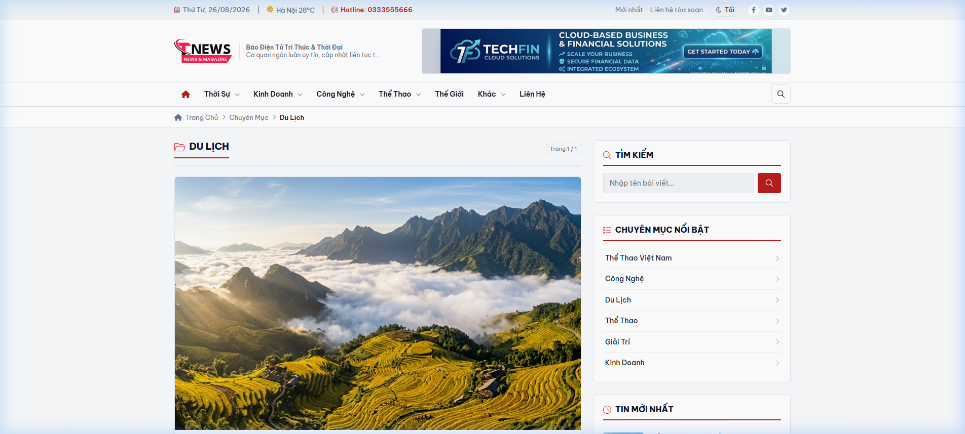The image size is (965, 434).
Task: Open the navbar search magnifier icon
Action: 781,94
